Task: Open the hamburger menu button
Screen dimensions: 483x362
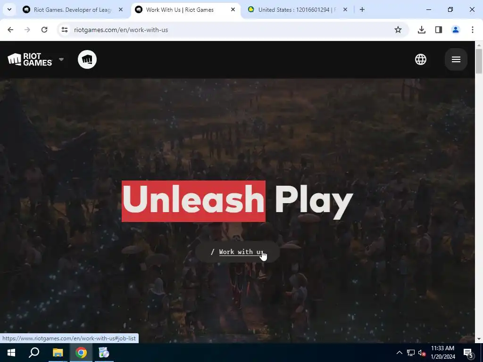Action: click(456, 59)
